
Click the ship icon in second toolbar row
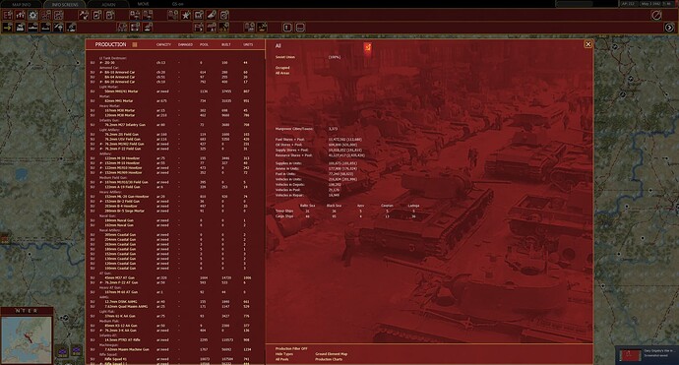32,28
